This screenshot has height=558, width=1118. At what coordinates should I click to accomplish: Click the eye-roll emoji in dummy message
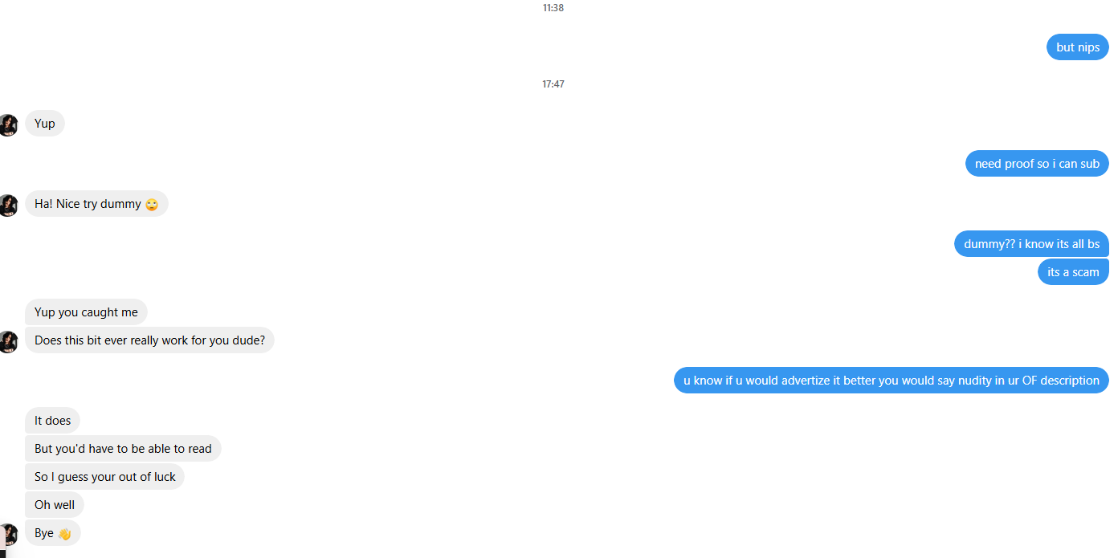tap(152, 205)
